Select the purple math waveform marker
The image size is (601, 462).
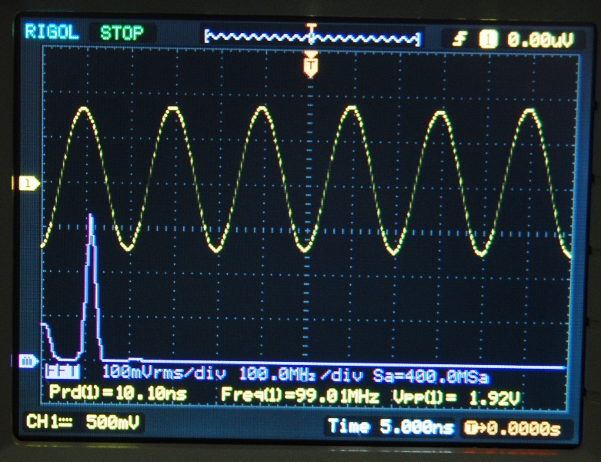click(28, 360)
